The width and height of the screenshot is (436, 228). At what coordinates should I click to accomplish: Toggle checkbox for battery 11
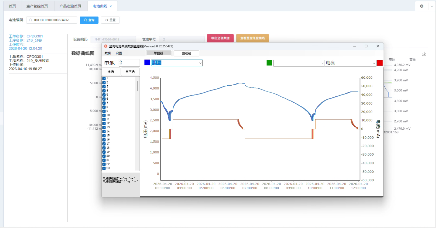pyautogui.click(x=104, y=119)
